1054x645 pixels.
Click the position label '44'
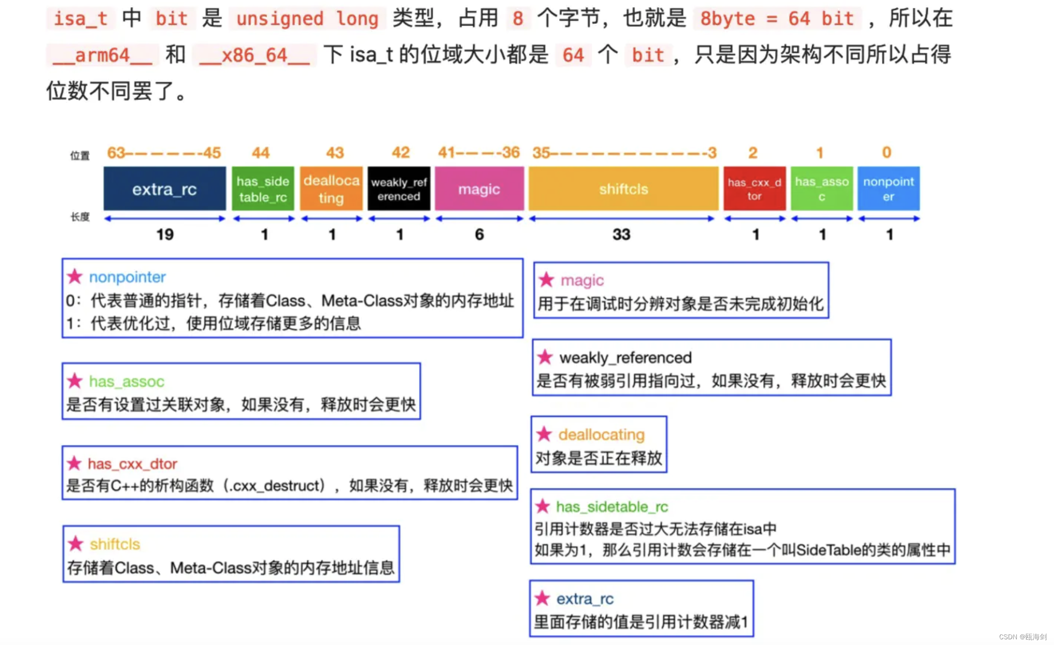tap(260, 153)
